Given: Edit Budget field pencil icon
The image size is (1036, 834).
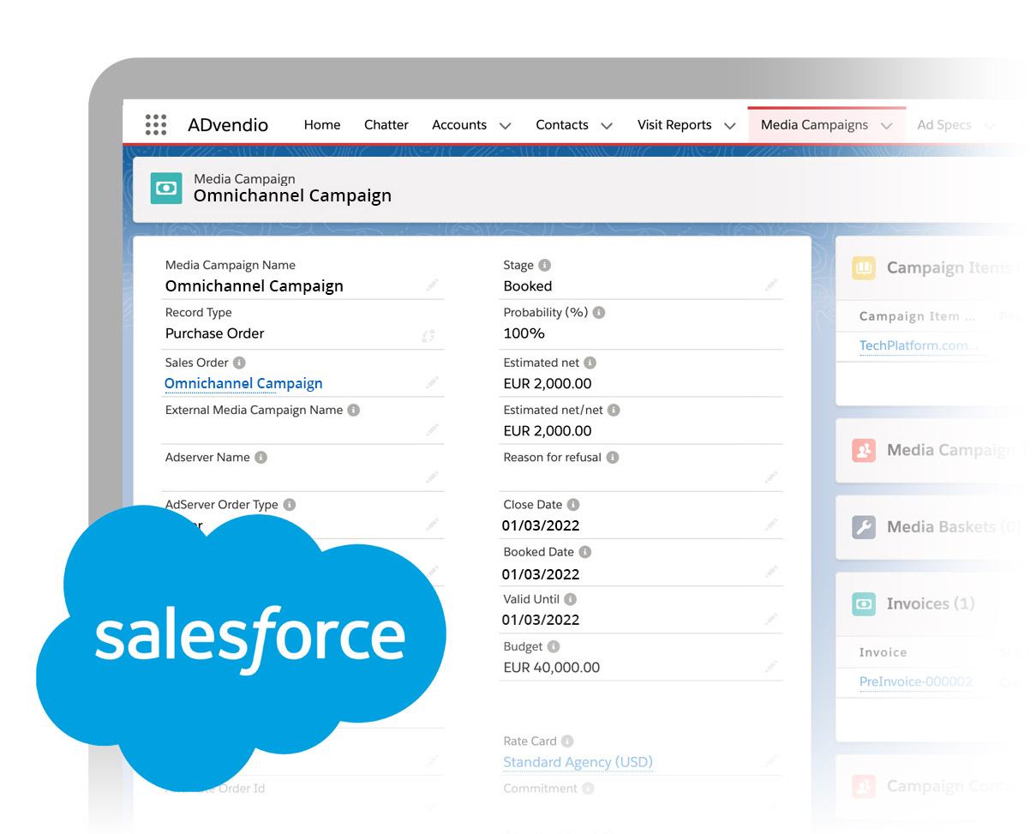Looking at the screenshot, I should coord(771,666).
